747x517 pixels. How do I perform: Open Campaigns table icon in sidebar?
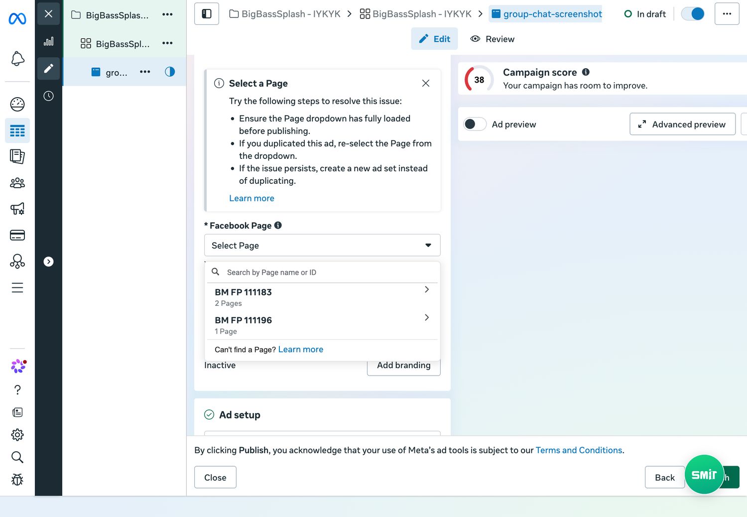[17, 131]
